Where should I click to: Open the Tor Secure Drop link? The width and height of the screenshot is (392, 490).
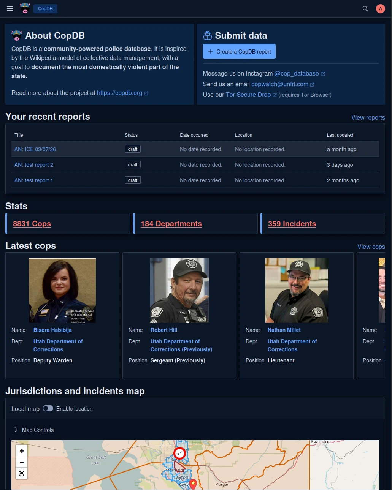pos(248,95)
